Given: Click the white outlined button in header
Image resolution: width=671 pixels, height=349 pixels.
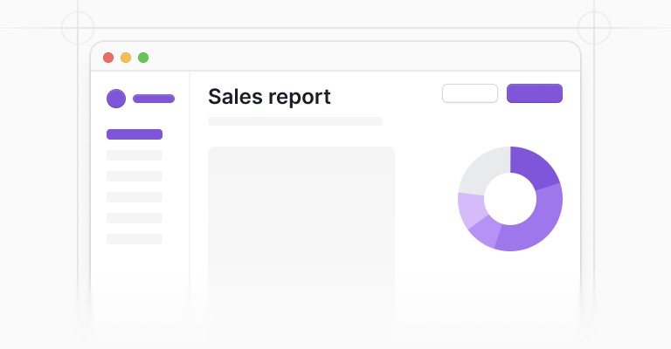Looking at the screenshot, I should pos(470,93).
